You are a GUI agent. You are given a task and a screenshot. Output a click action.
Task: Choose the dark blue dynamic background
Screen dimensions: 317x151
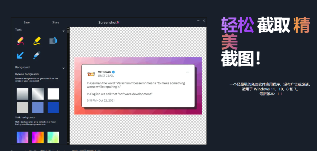coord(53,108)
